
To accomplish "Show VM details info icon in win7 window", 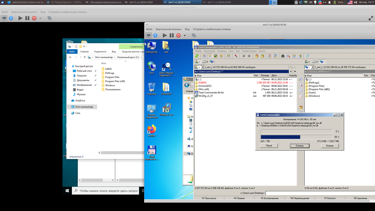I will point(155,35).
